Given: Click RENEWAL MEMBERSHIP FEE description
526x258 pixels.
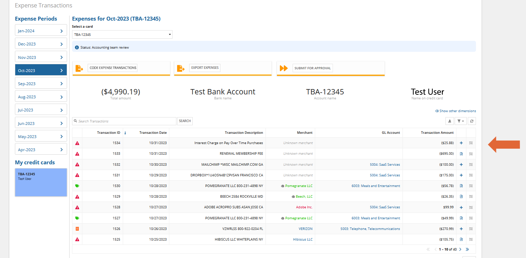Looking at the screenshot, I should pyautogui.click(x=241, y=154).
